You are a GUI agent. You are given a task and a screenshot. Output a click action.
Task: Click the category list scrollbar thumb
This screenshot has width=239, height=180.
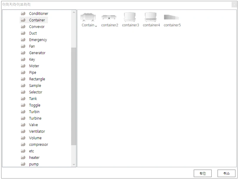pyautogui.click(x=74, y=96)
